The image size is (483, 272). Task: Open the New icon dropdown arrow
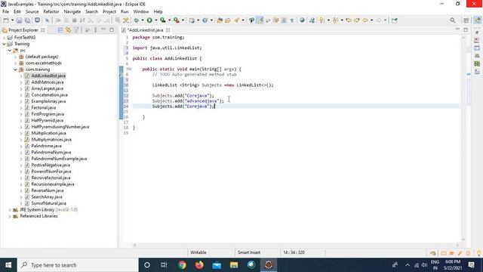(12, 20)
